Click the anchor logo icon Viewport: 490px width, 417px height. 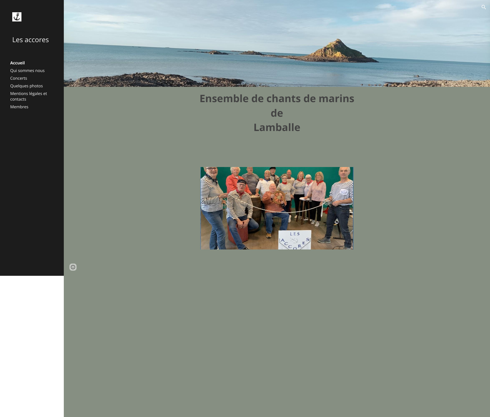coord(17,17)
